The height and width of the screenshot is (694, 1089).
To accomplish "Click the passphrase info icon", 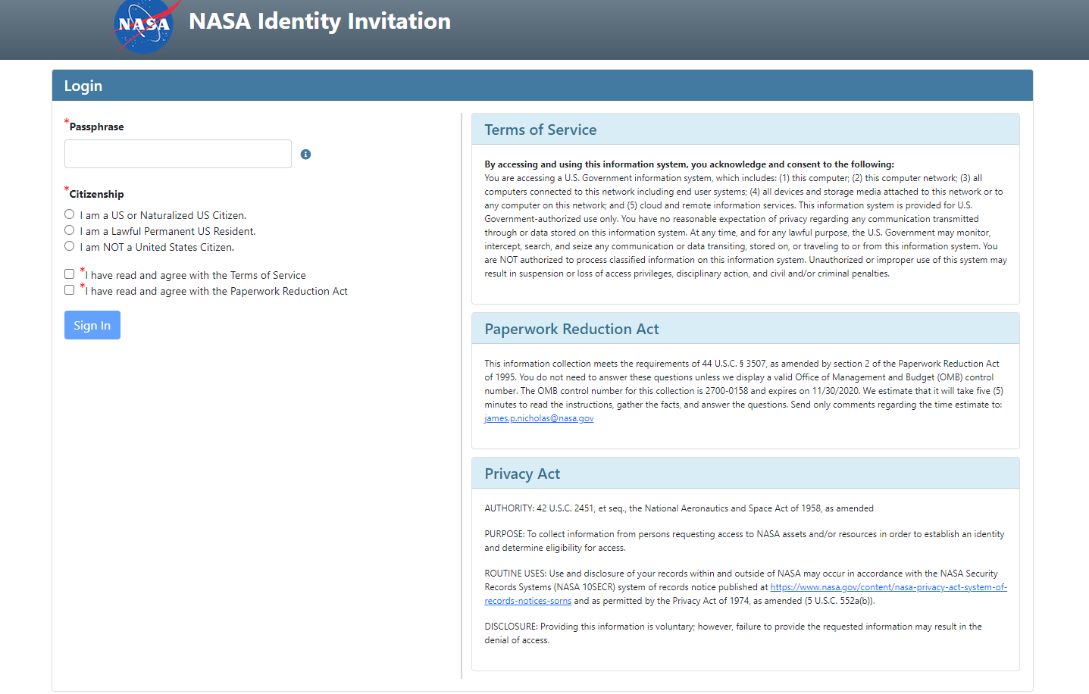I will coord(305,155).
